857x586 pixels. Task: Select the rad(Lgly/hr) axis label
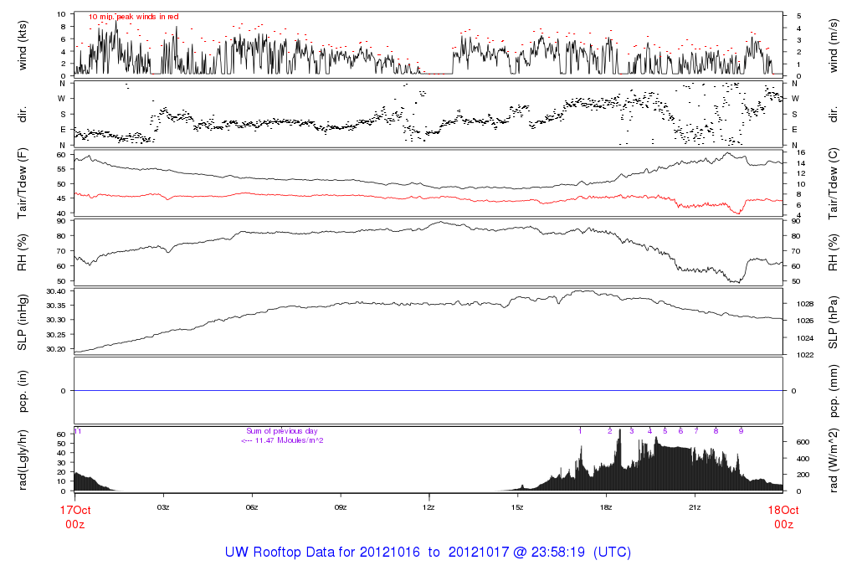23,459
